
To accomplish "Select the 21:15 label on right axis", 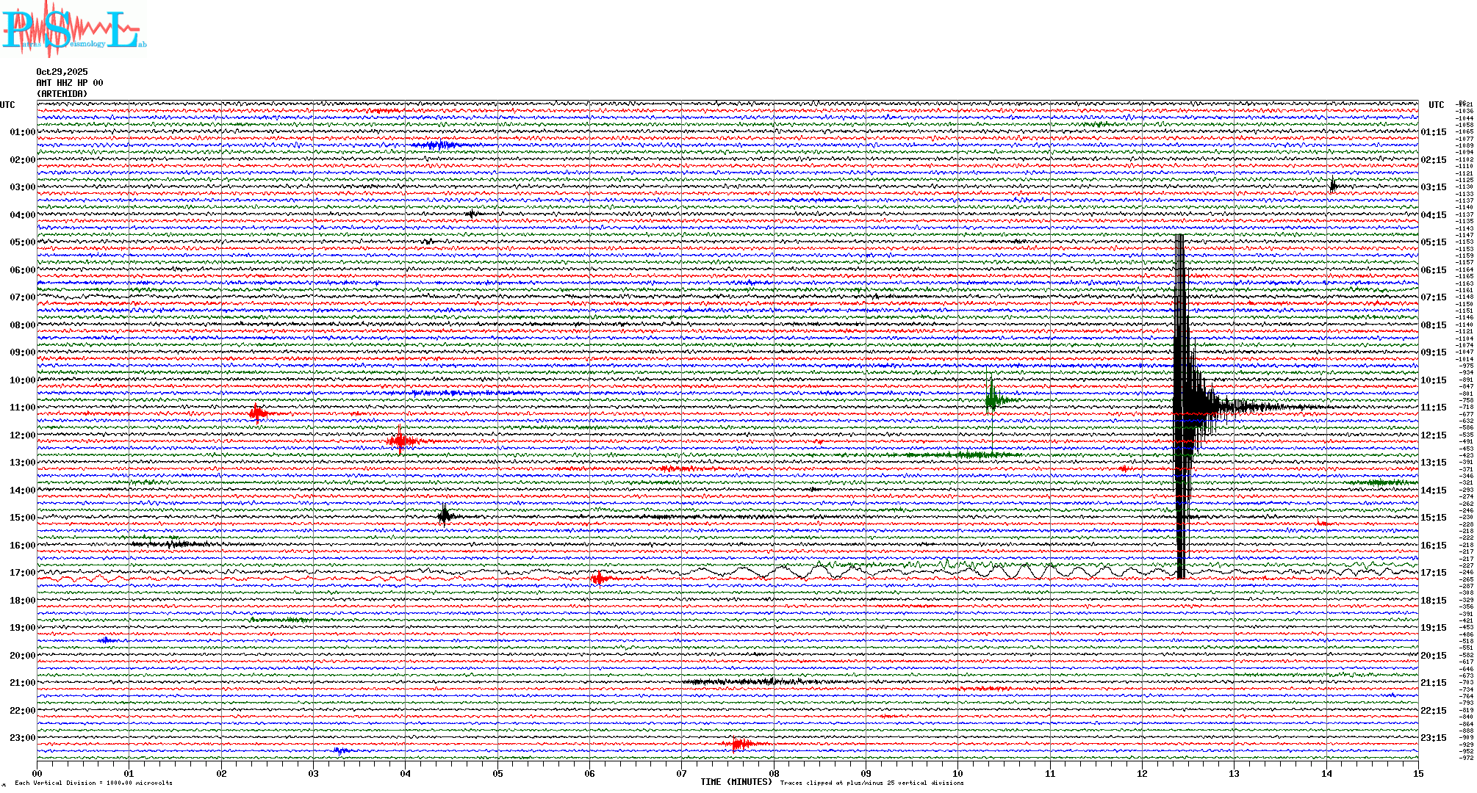I will coord(1433,683).
